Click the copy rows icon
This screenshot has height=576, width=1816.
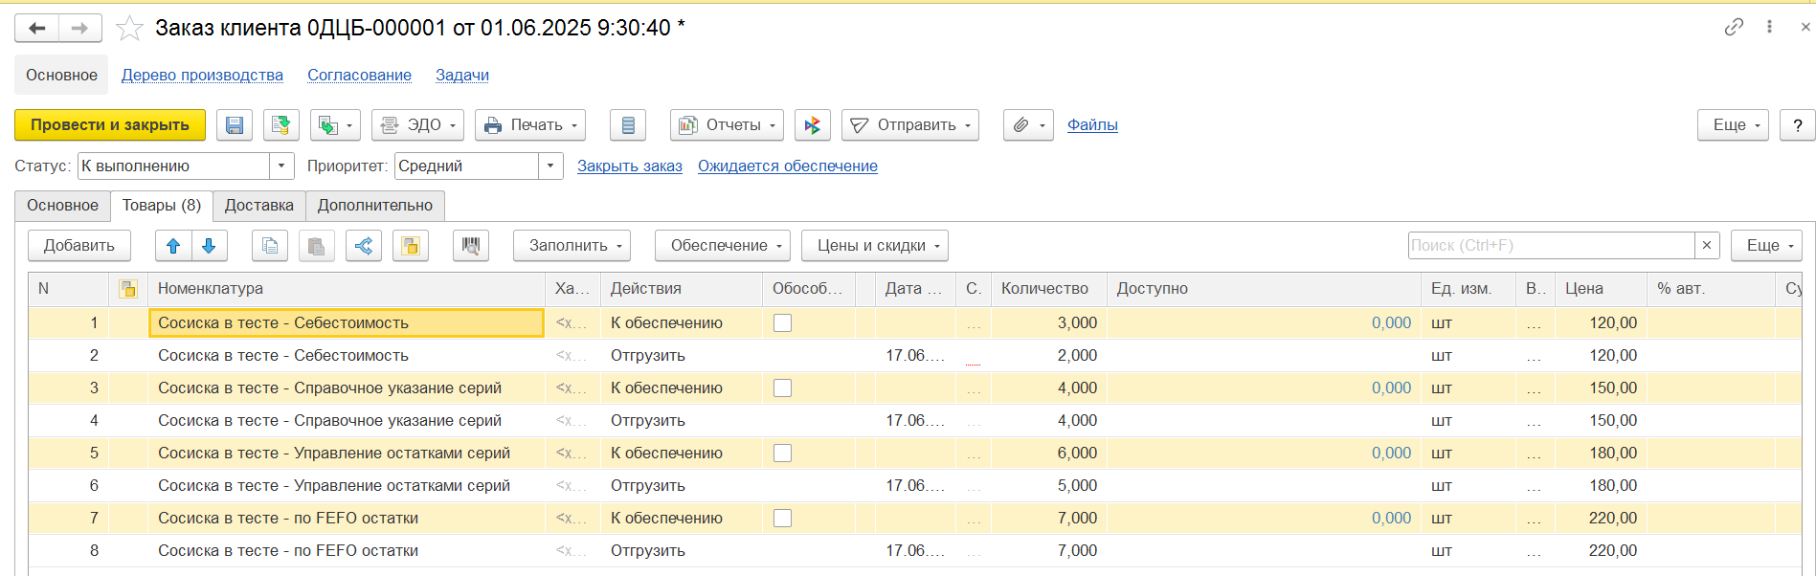click(270, 246)
